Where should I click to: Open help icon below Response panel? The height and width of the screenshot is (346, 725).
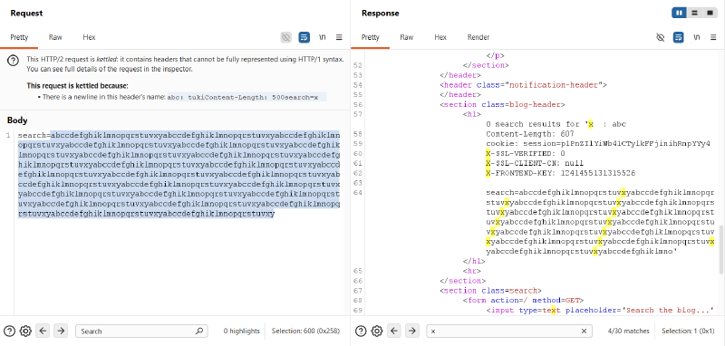click(361, 331)
